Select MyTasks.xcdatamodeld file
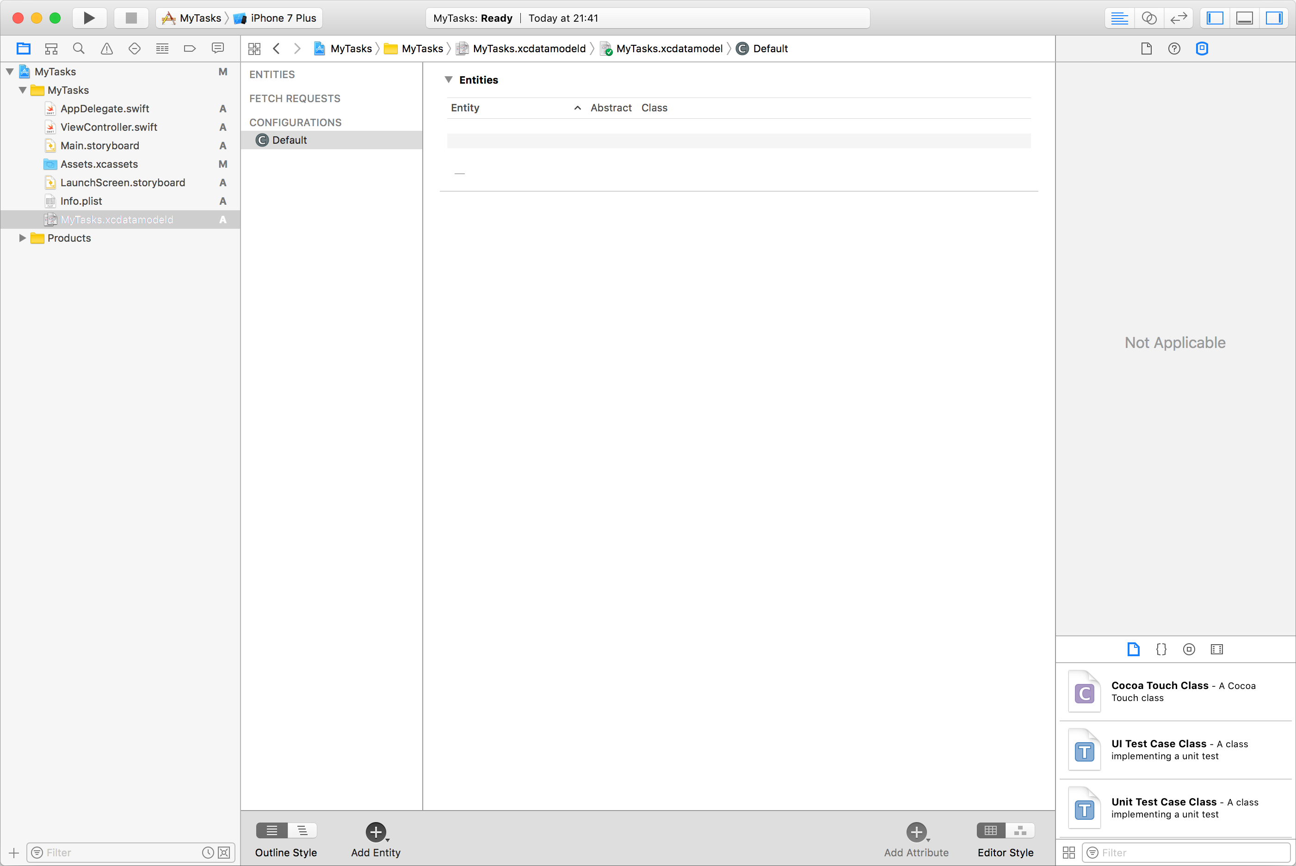This screenshot has height=866, width=1296. (120, 220)
